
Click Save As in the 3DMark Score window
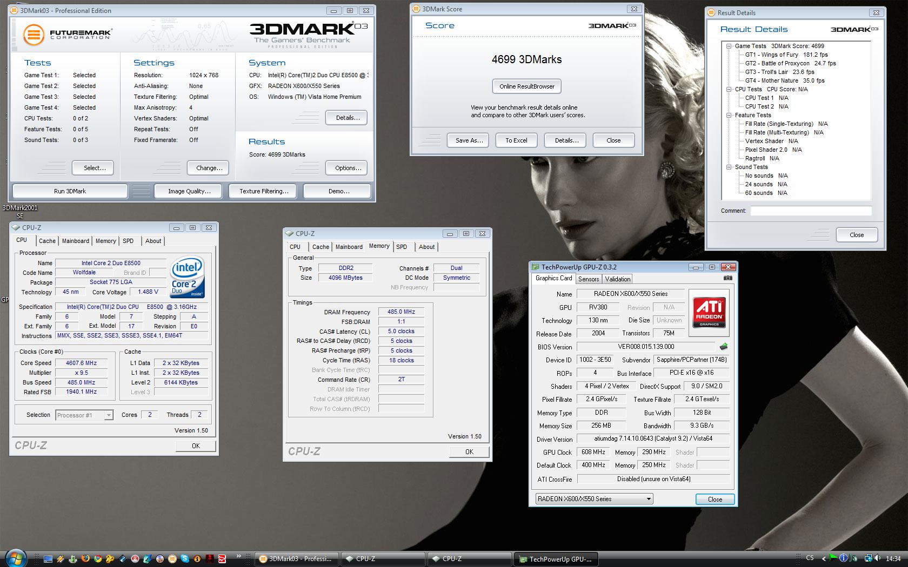click(469, 140)
